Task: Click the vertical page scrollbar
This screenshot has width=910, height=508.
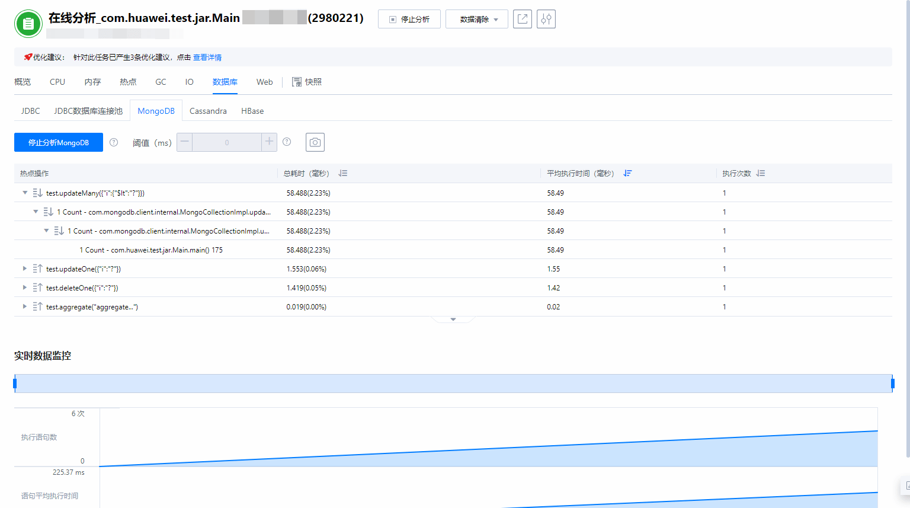Action: tap(907, 229)
